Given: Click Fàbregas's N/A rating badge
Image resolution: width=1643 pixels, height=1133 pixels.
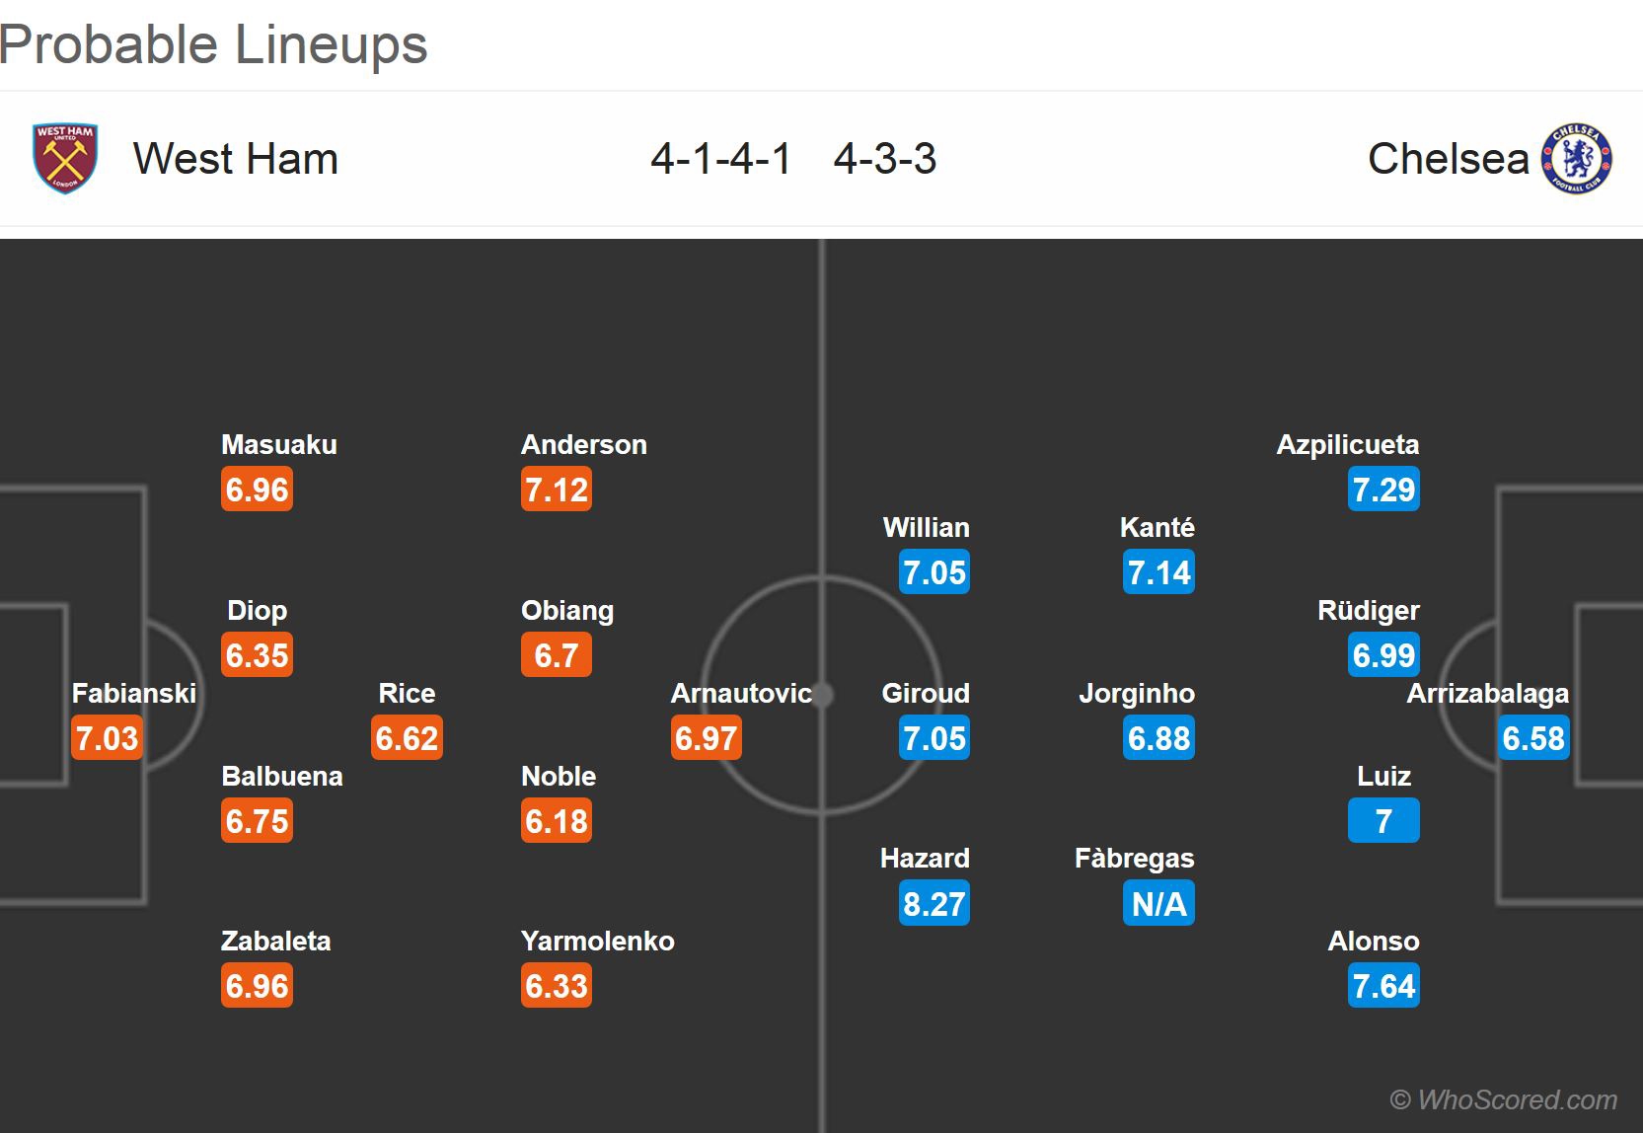Looking at the screenshot, I should click(x=1158, y=903).
